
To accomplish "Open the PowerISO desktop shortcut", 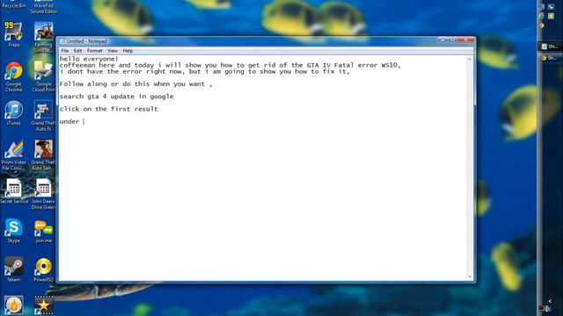I will pyautogui.click(x=43, y=269).
